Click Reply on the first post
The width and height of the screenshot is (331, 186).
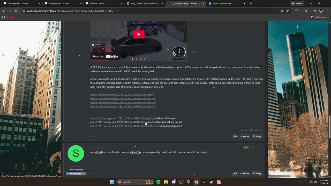point(257,136)
